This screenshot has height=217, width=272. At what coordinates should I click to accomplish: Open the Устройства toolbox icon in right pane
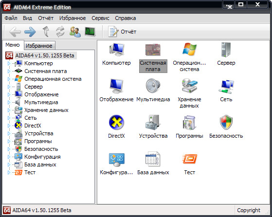[153, 127]
